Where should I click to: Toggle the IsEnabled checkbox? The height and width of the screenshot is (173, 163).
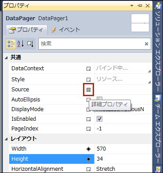point(99,119)
